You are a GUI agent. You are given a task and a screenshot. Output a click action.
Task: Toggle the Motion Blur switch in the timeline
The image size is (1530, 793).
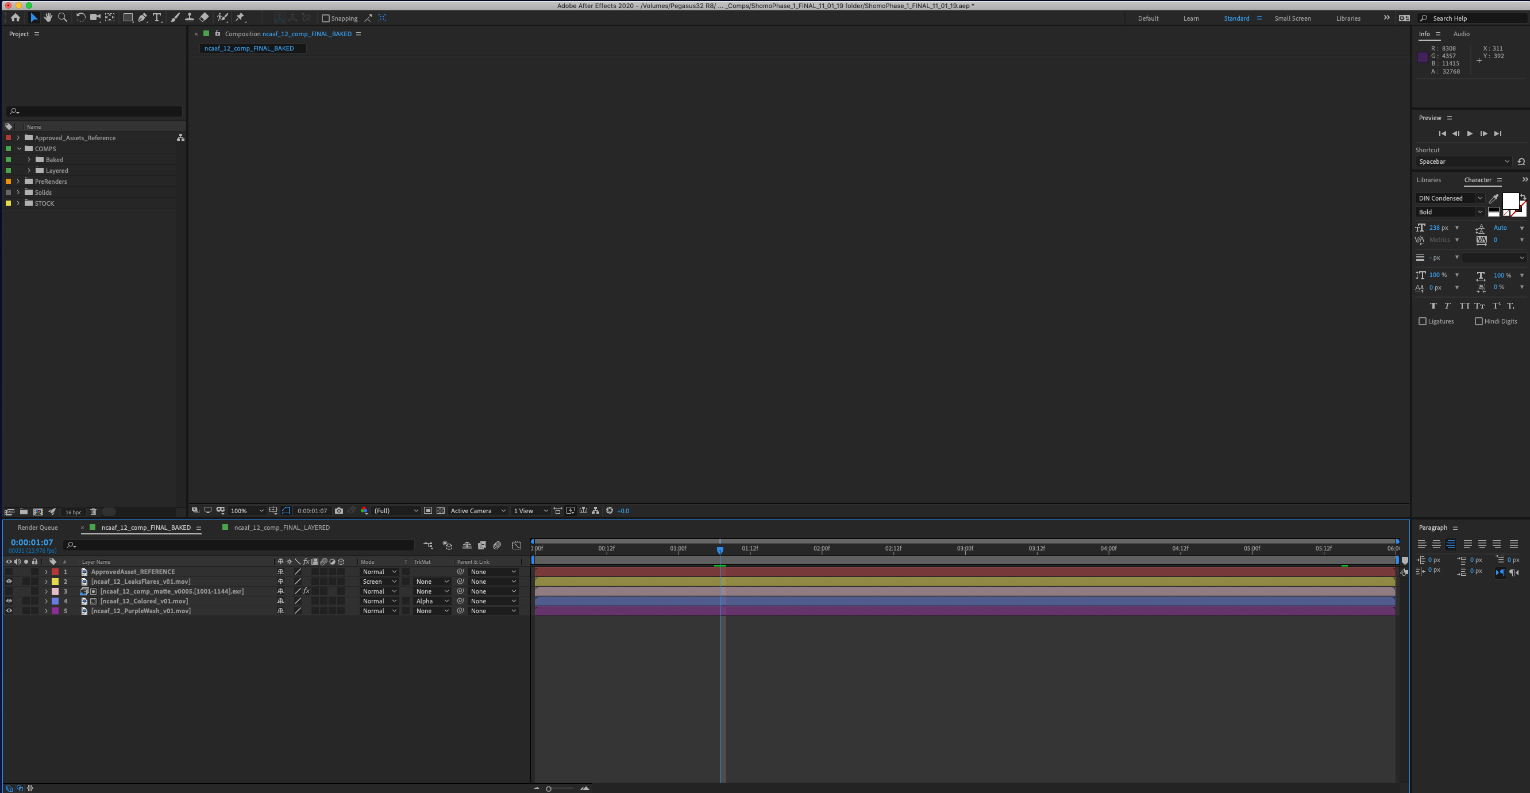(497, 545)
